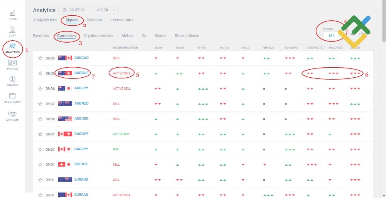Image resolution: width=386 pixels, height=198 pixels.
Task: Open the EURAUD pair link
Action: click(x=81, y=179)
